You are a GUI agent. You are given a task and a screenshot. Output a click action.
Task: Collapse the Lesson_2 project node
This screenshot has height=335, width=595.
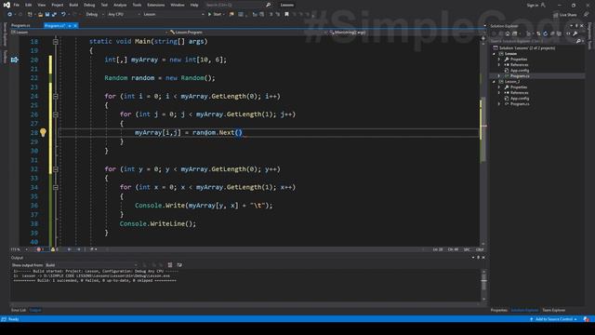tap(494, 82)
